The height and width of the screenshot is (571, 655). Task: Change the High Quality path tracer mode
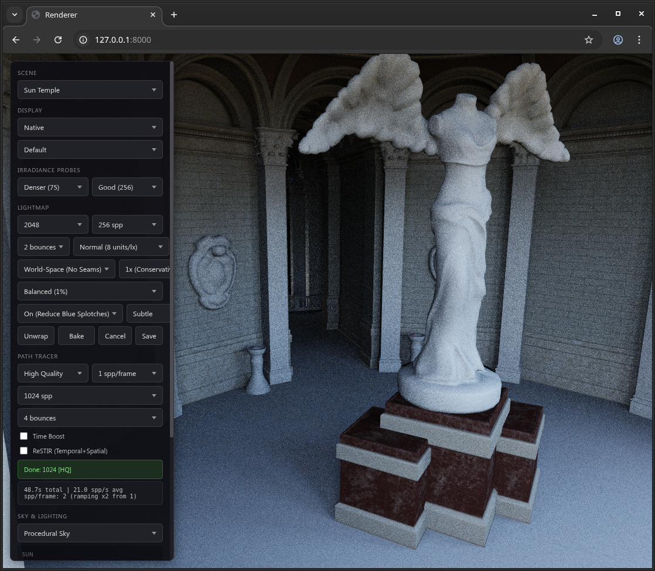53,374
